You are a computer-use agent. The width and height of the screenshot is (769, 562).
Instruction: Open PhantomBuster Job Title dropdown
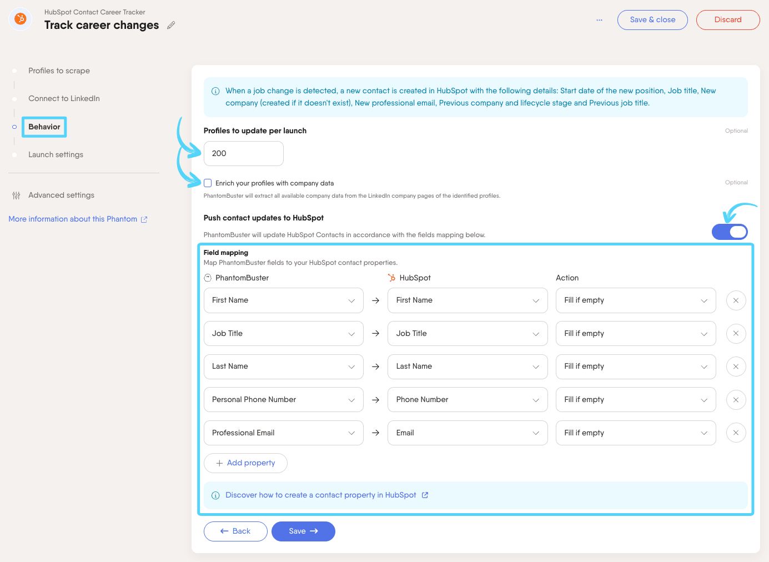[x=284, y=334]
